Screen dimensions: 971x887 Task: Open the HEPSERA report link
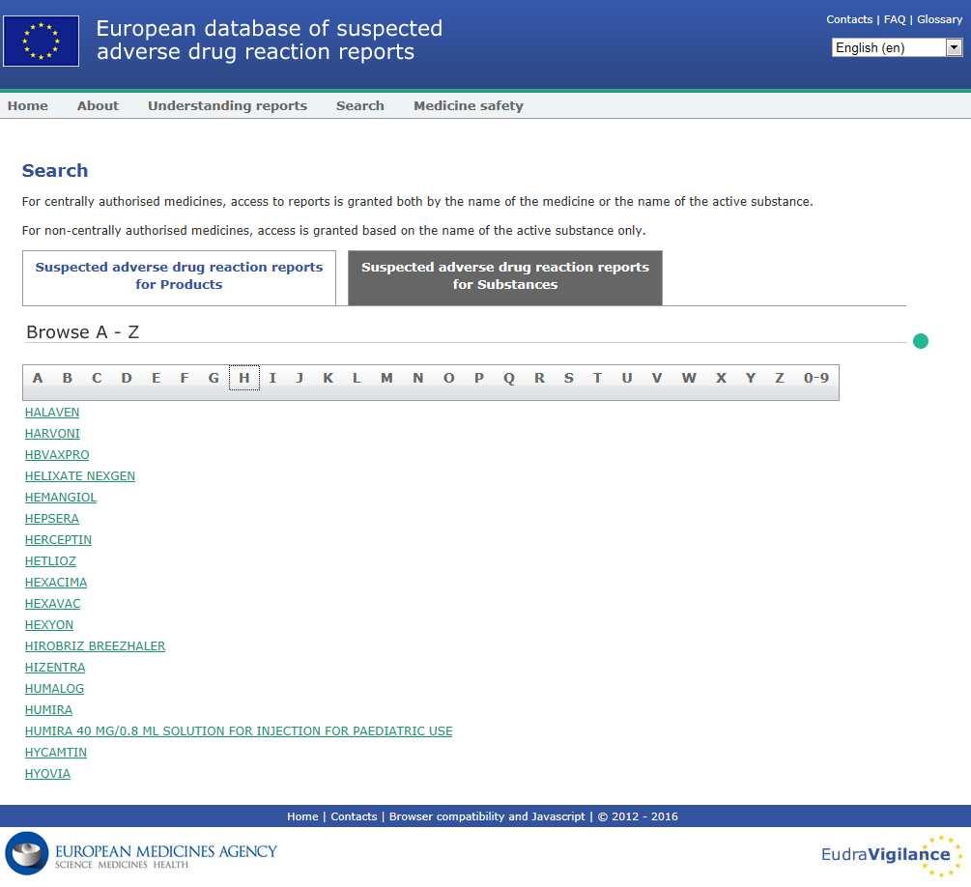point(52,519)
